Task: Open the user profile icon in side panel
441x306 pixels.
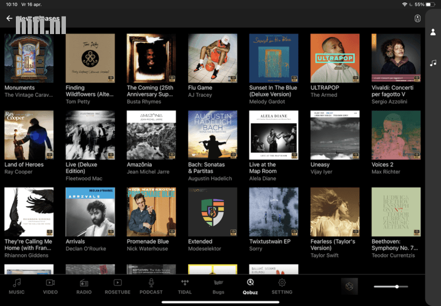Action: [x=433, y=32]
